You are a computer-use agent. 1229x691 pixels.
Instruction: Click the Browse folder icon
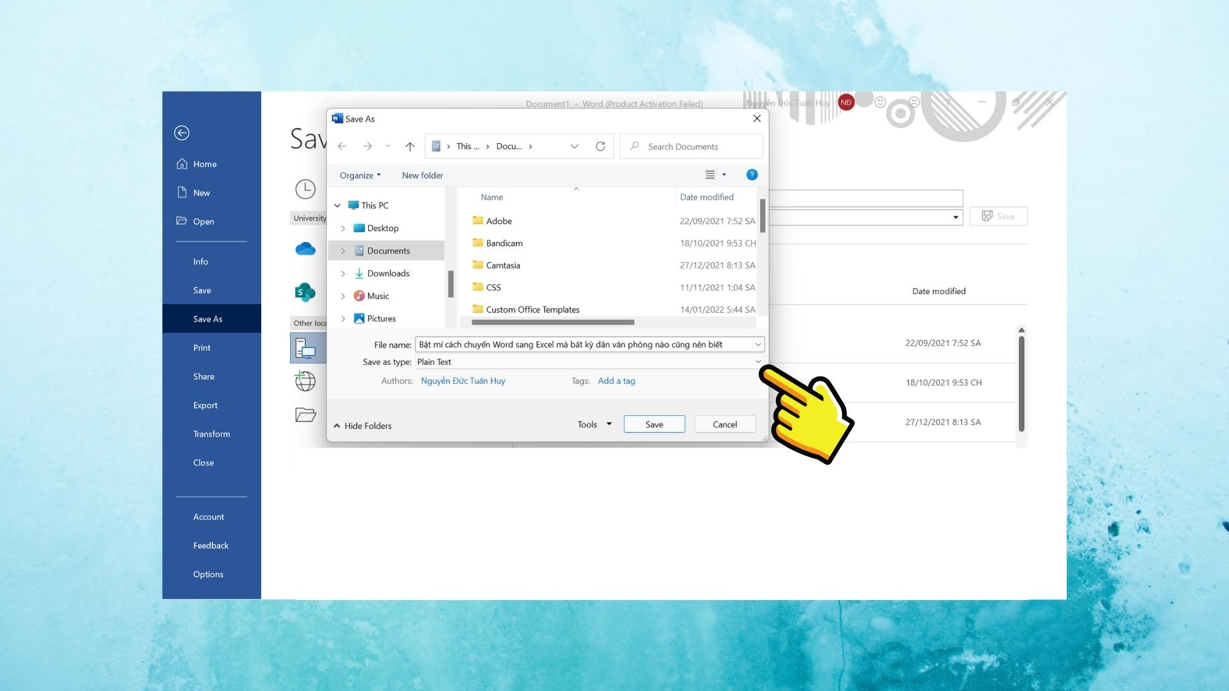point(305,415)
